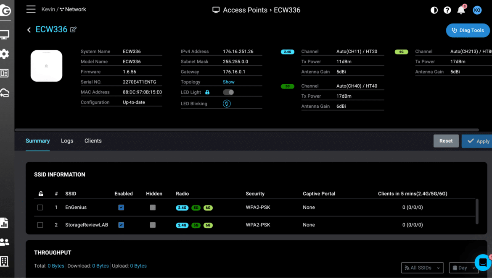Click the monitor icon beside Access Points
This screenshot has width=492, height=278.
click(x=216, y=10)
